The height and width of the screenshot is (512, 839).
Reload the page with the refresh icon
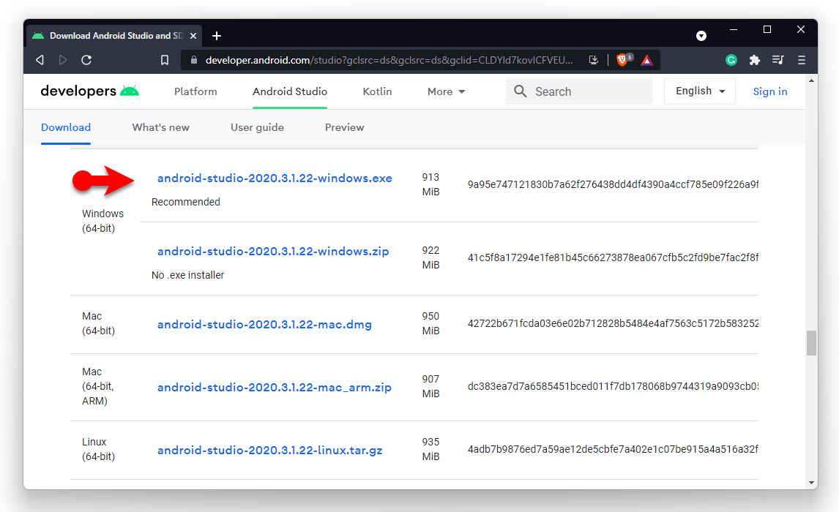coord(86,60)
